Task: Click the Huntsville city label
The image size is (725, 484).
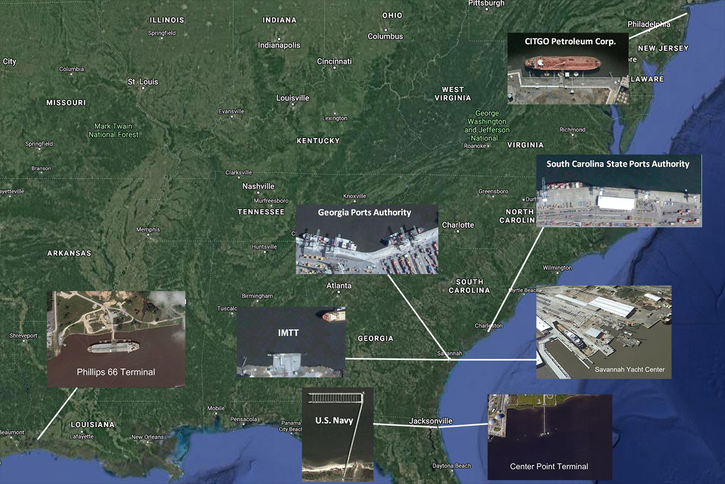Action: [x=264, y=247]
